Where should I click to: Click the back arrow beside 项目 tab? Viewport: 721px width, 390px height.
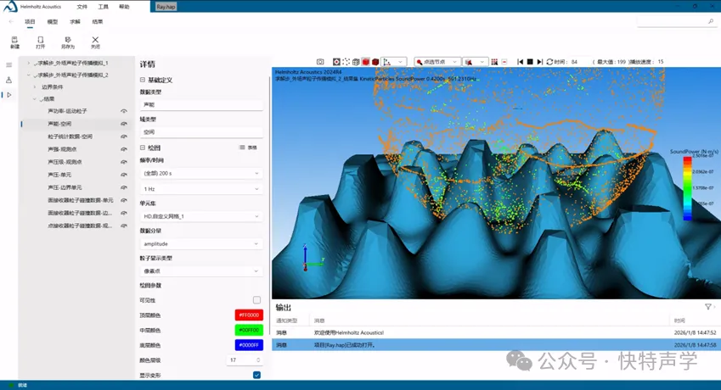pyautogui.click(x=11, y=21)
